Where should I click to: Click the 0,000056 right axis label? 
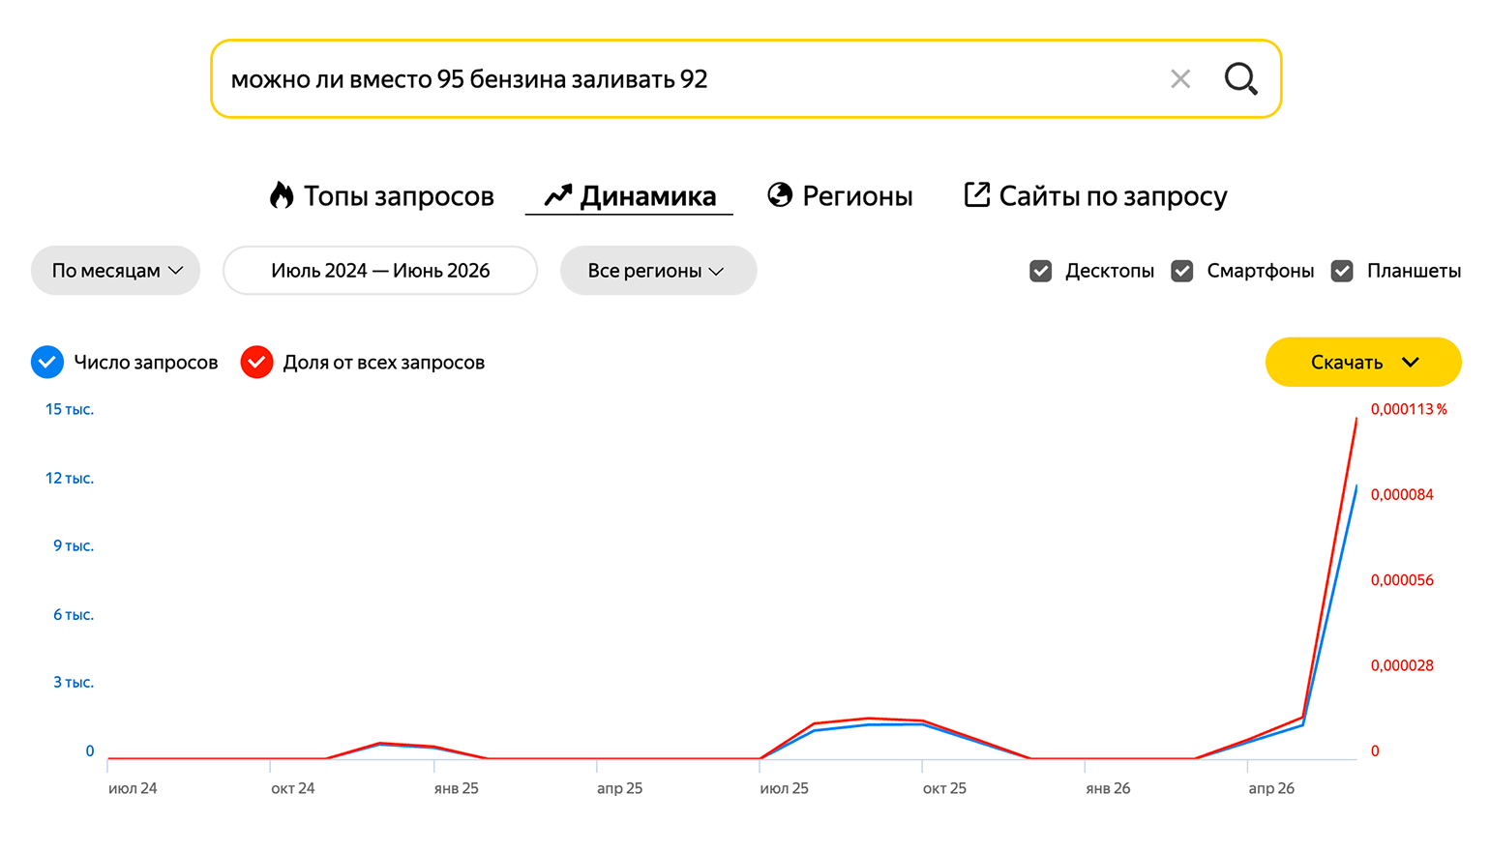pos(1402,580)
